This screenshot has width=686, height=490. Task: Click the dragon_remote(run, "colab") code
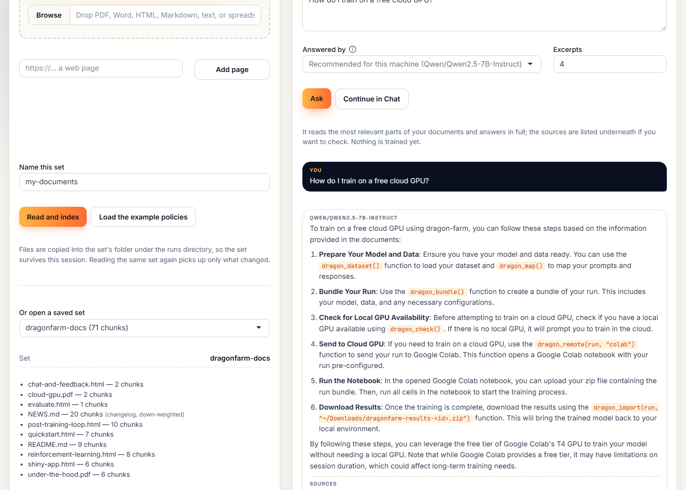pyautogui.click(x=586, y=344)
